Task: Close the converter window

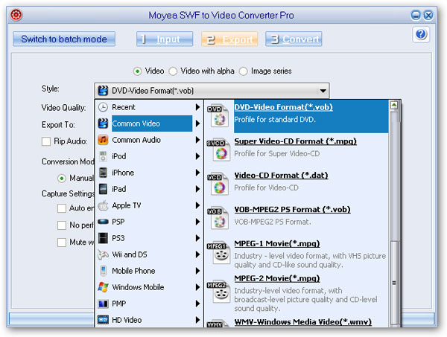Action: pos(428,15)
